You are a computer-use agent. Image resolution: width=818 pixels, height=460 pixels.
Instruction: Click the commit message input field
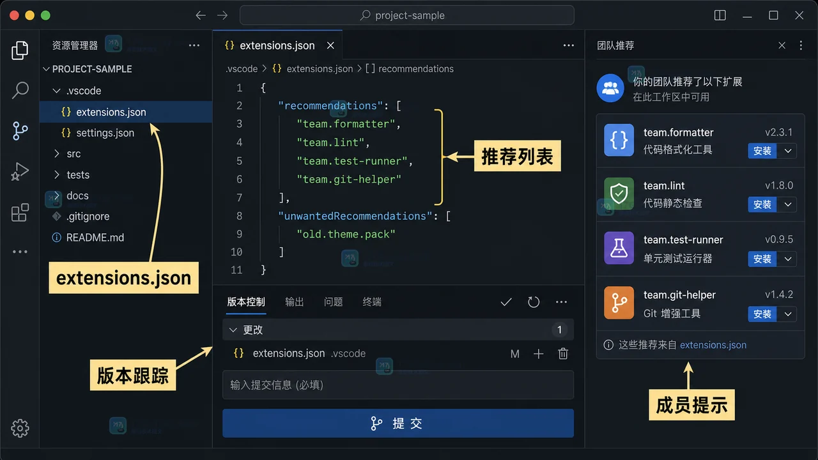pos(398,385)
